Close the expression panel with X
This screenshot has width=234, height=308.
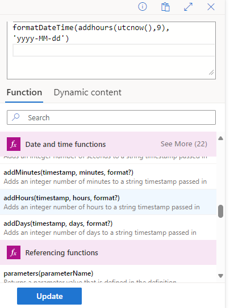[x=211, y=7]
